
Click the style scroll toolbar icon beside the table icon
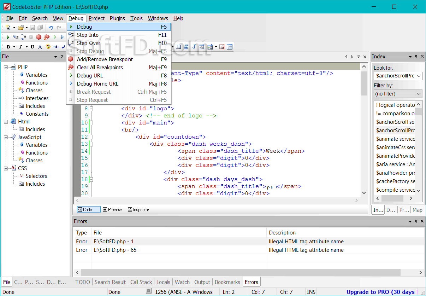tap(186, 47)
